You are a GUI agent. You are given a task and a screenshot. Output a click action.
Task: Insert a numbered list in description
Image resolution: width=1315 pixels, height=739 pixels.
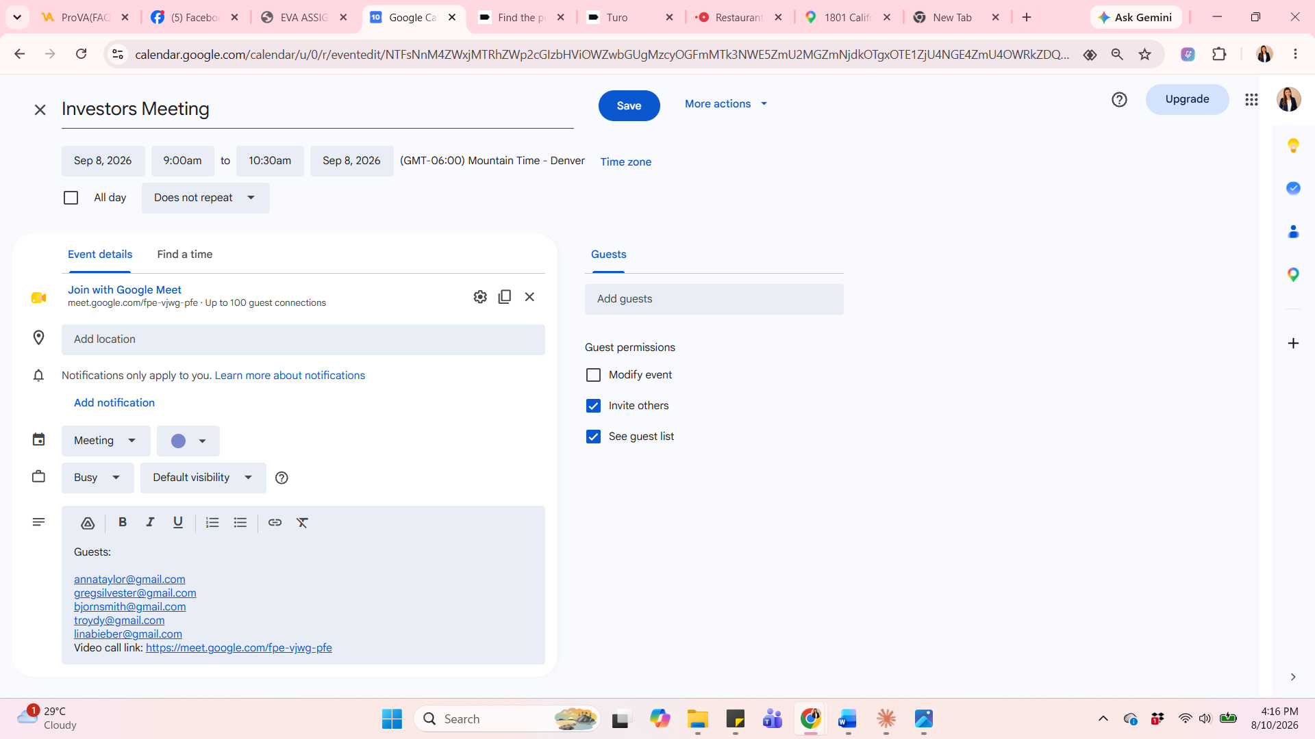click(212, 523)
